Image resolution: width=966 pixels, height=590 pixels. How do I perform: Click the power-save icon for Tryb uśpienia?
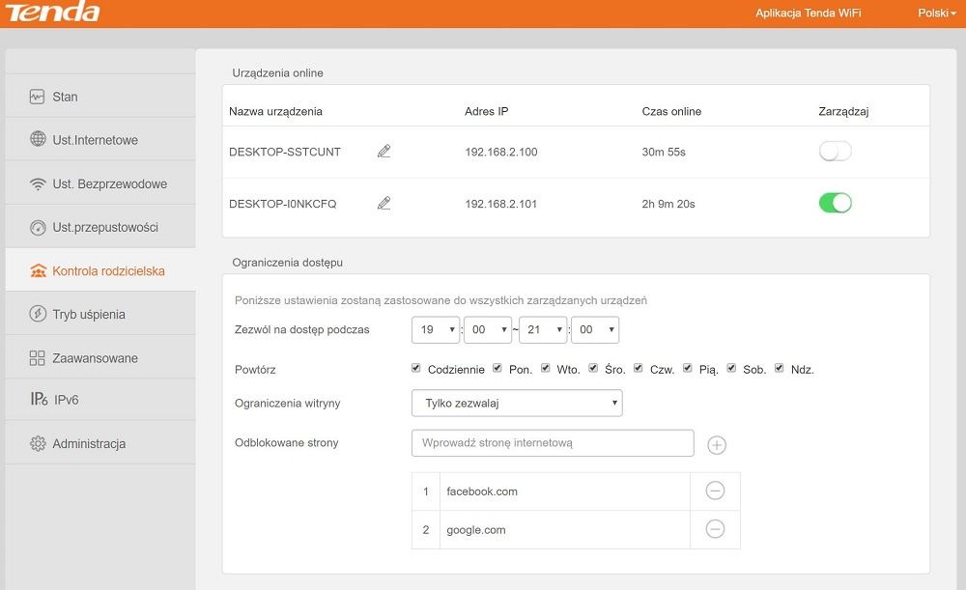tap(38, 314)
